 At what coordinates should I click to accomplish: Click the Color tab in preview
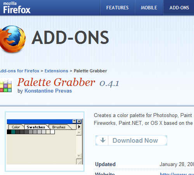click(16, 127)
